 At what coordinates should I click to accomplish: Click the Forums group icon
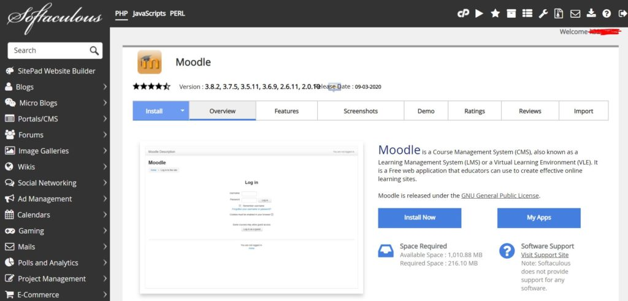click(x=10, y=134)
